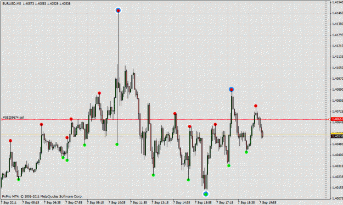Click the 7 Sep 13:15 time label
This screenshot has width=343, height=205.
[160, 203]
